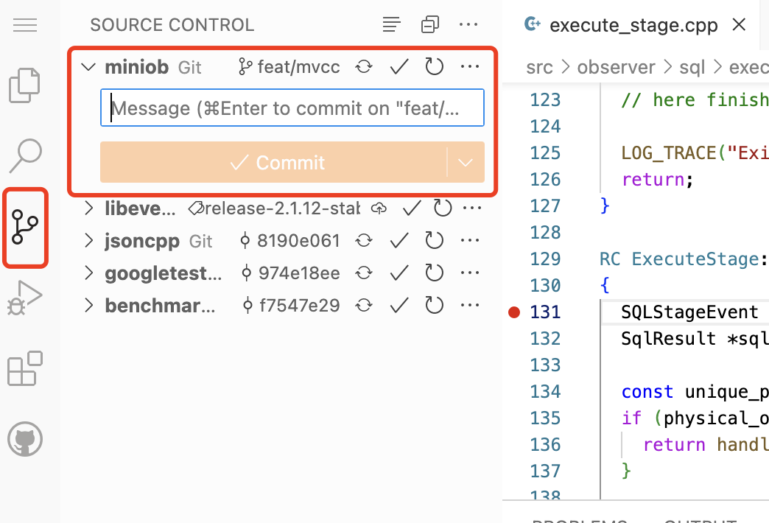Click the Commit button
This screenshot has width=769, height=523.
274,162
